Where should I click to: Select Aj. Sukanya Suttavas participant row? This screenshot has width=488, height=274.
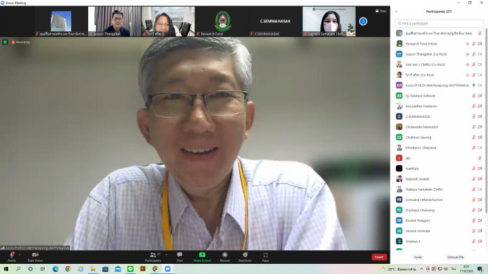pyautogui.click(x=439, y=95)
